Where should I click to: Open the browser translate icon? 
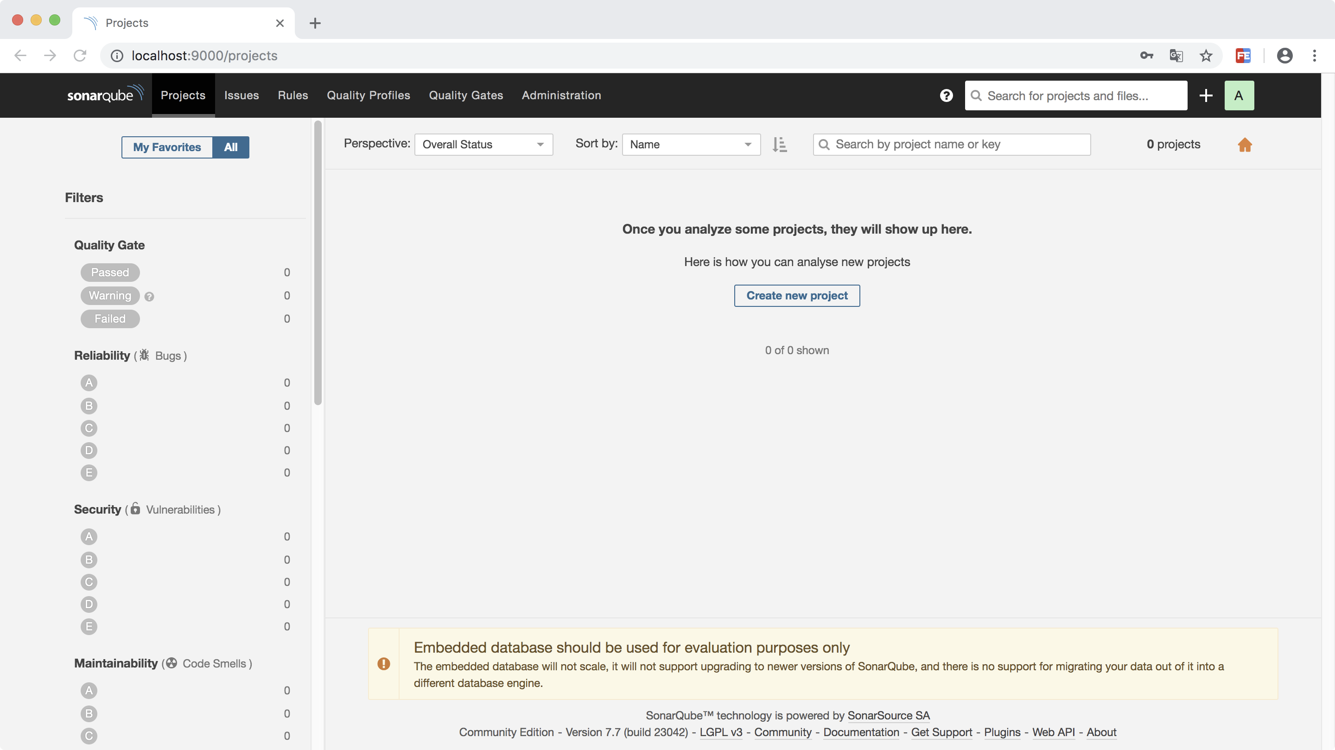click(1176, 56)
